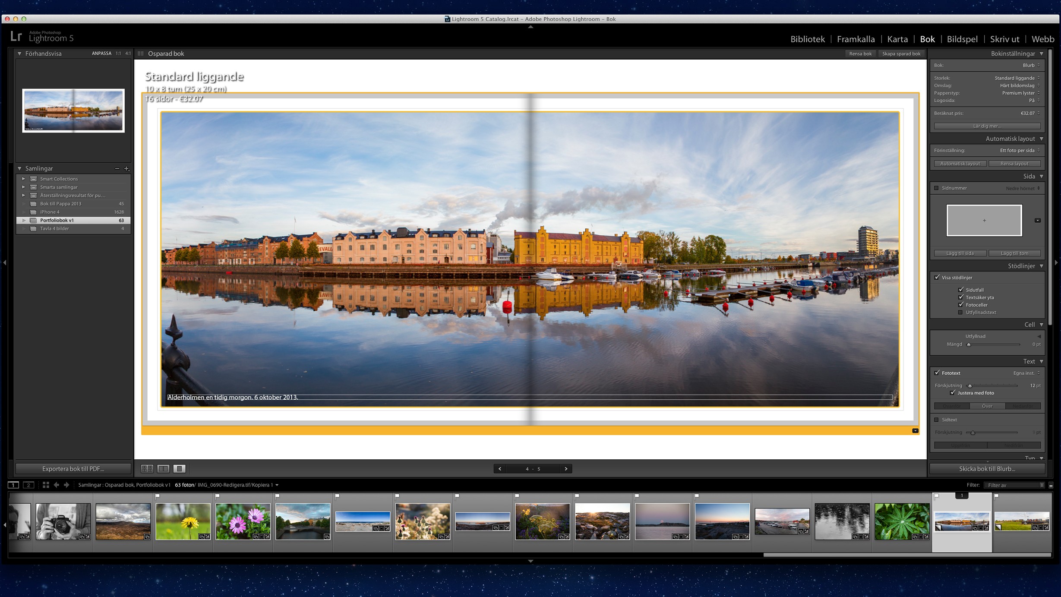Switch to the Framkalla module
This screenshot has height=597, width=1061.
[856, 39]
